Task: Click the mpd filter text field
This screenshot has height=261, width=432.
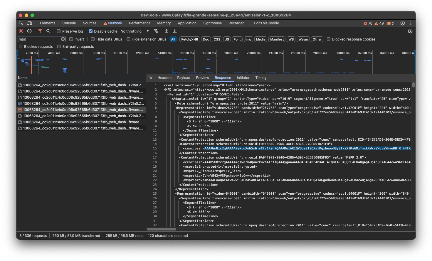Action: click(x=39, y=39)
